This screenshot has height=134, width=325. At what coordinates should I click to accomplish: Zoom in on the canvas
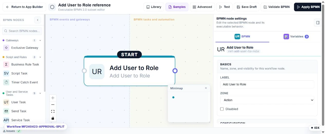click(x=53, y=98)
